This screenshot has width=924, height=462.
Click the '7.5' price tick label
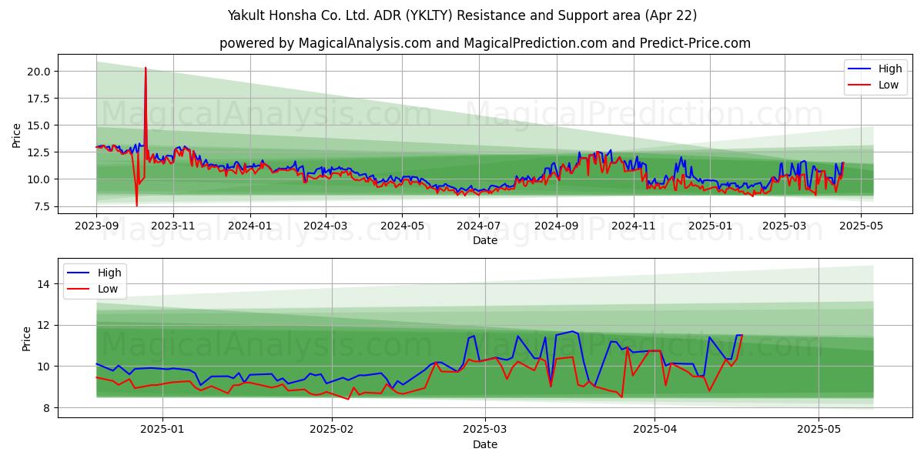coord(43,206)
